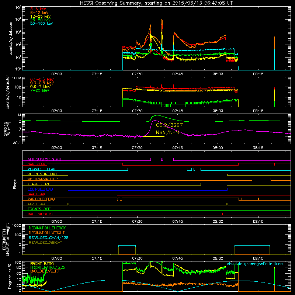The width and height of the screenshot is (295, 295).
Task: Click the 6-12 keV spike near 07:39
Action: coord(162,20)
